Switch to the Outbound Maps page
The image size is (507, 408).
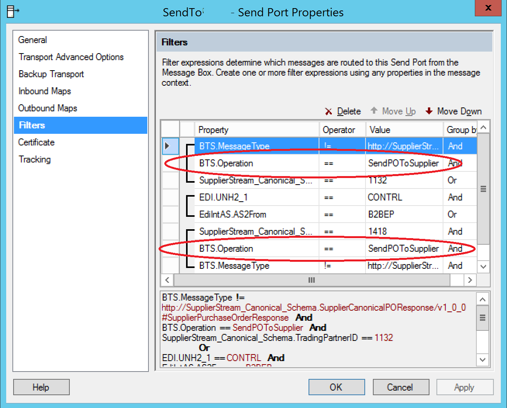pos(48,108)
